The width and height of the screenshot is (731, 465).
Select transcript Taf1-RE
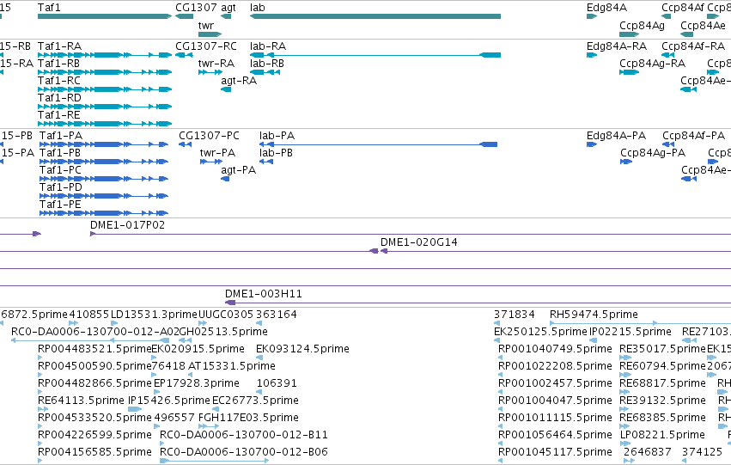58,115
